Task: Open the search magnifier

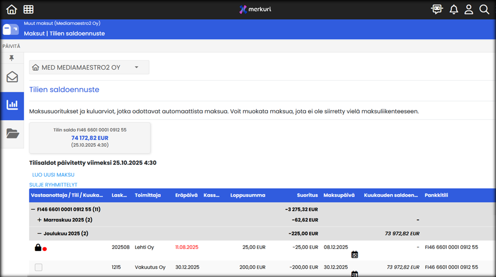Action: click(484, 9)
